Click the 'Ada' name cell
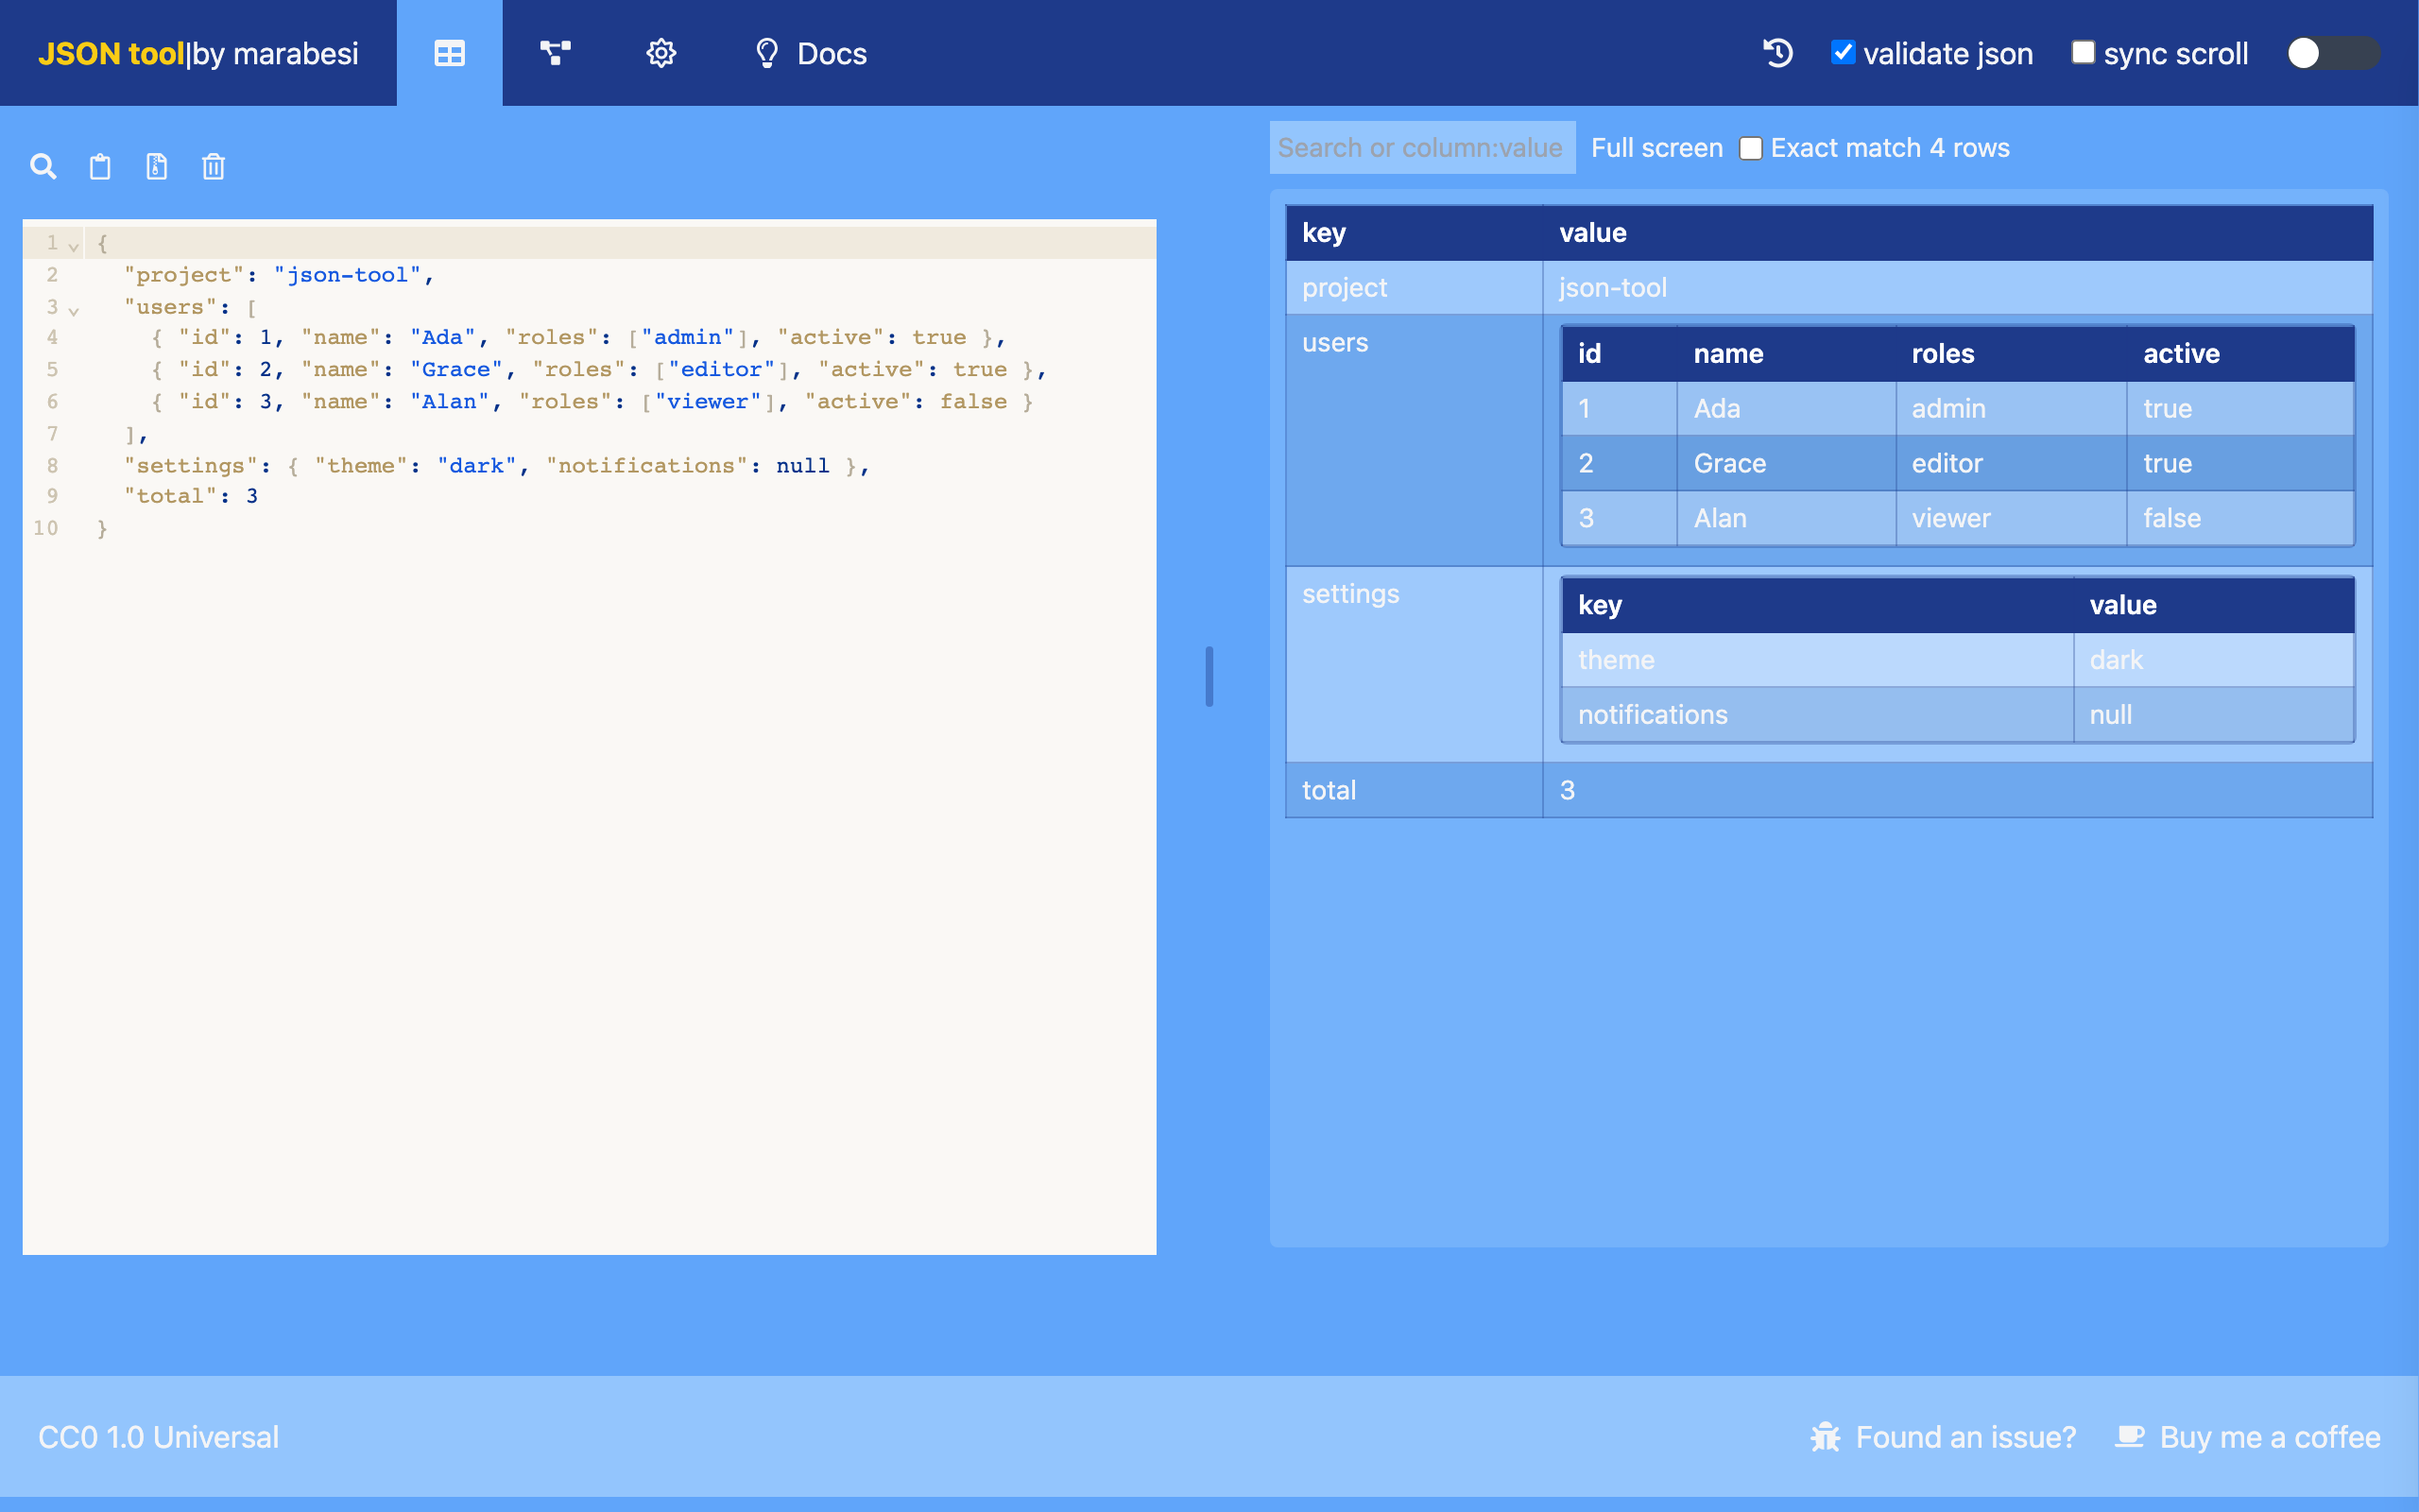Viewport: 2419px width, 1512px height. [1785, 408]
